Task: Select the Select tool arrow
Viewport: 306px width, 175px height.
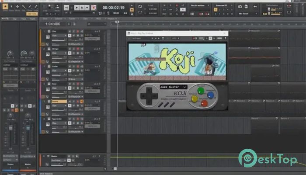Action: click(x=11, y=7)
